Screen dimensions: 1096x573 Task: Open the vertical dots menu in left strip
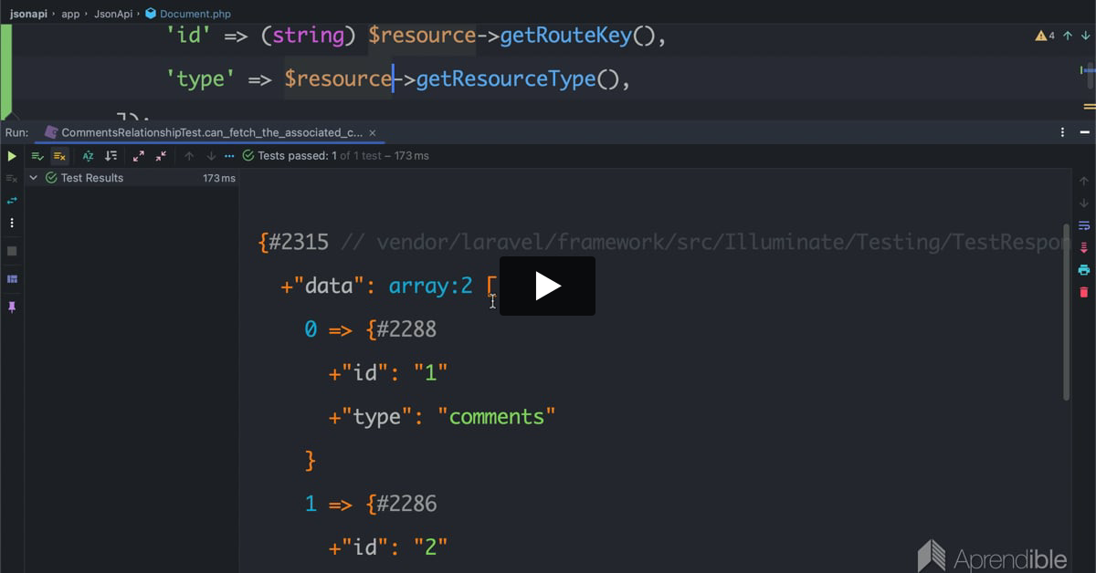(12, 223)
